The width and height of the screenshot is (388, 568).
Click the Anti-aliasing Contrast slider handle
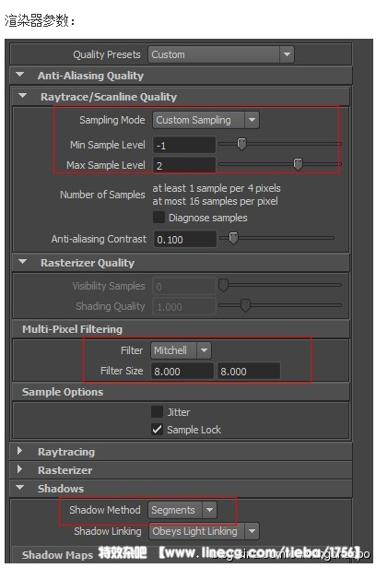point(234,238)
